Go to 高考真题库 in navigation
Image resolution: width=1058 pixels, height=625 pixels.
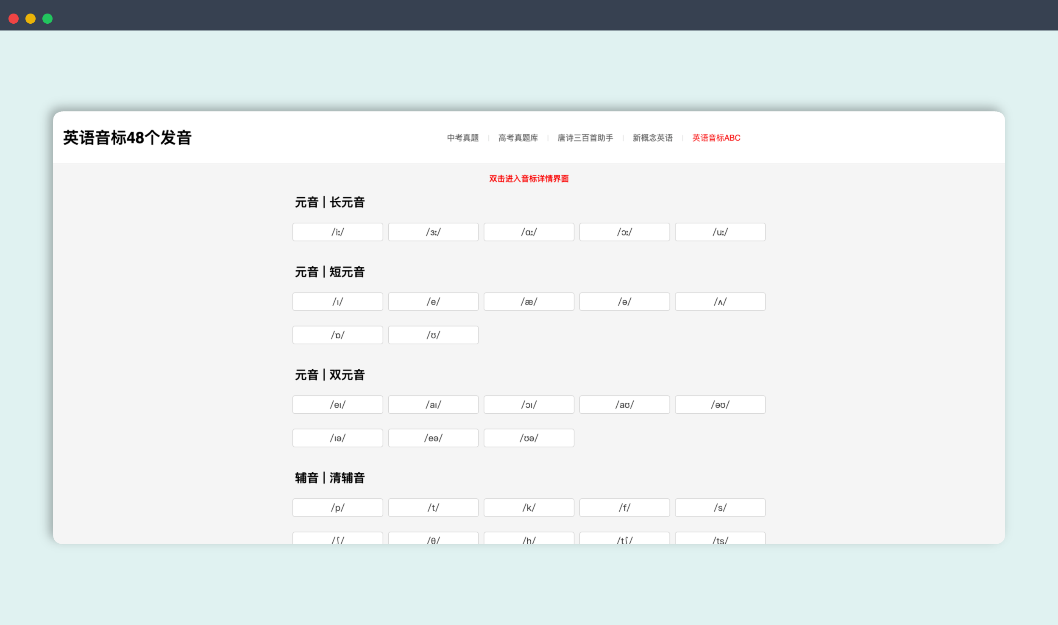(518, 138)
